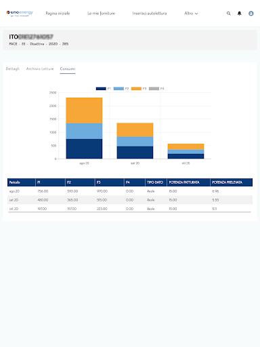Click the TIPO DATO column header

pyautogui.click(x=156, y=182)
